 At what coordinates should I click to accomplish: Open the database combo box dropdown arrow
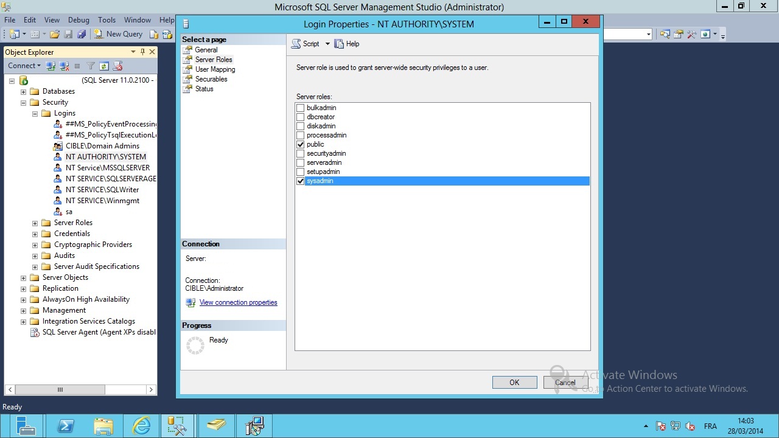click(x=649, y=34)
